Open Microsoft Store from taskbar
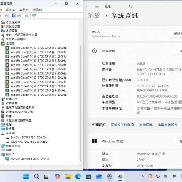Viewport: 182px width, 182px height. (88, 177)
